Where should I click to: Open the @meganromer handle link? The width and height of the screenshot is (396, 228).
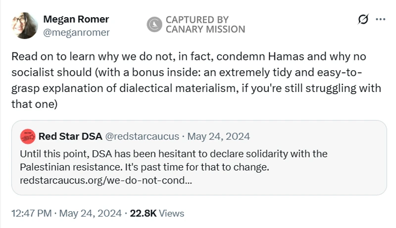(x=77, y=33)
